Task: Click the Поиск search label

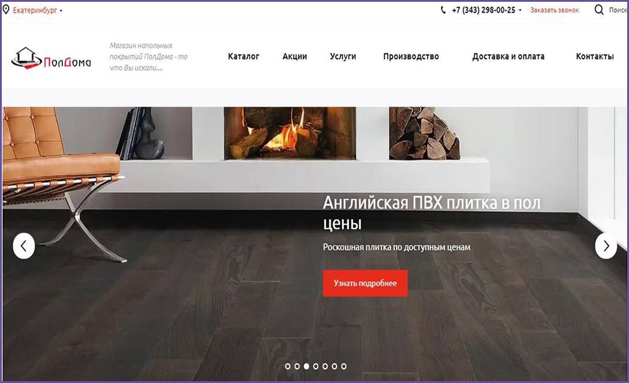Action: tap(618, 10)
